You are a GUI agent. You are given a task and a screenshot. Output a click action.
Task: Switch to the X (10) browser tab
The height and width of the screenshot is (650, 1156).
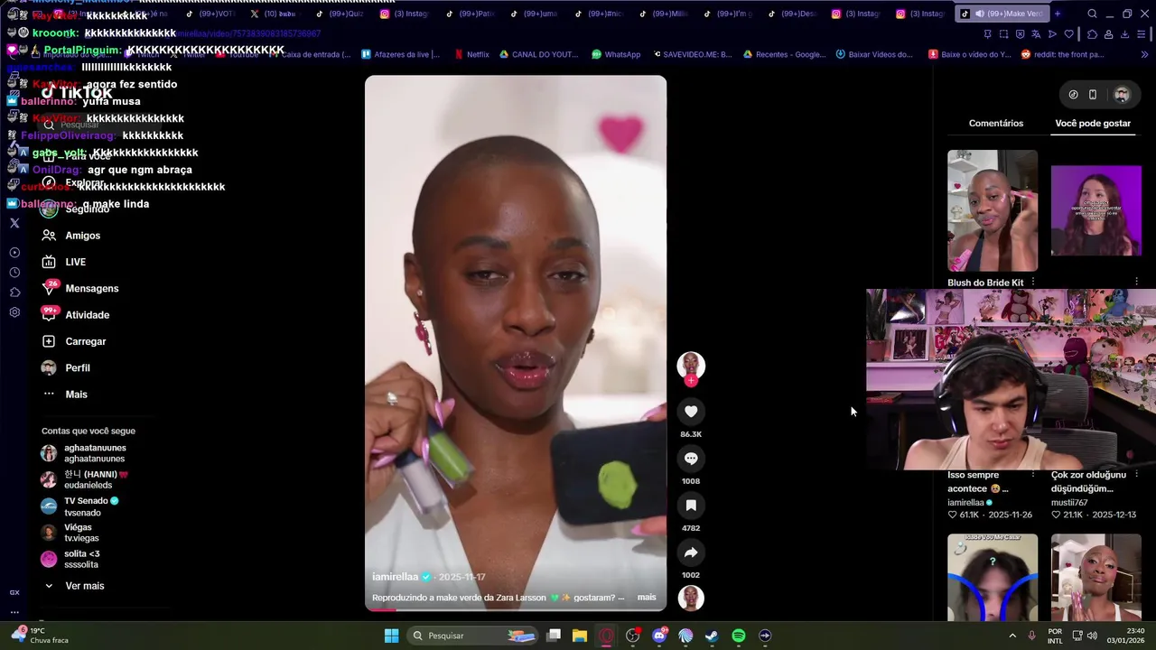[274, 14]
